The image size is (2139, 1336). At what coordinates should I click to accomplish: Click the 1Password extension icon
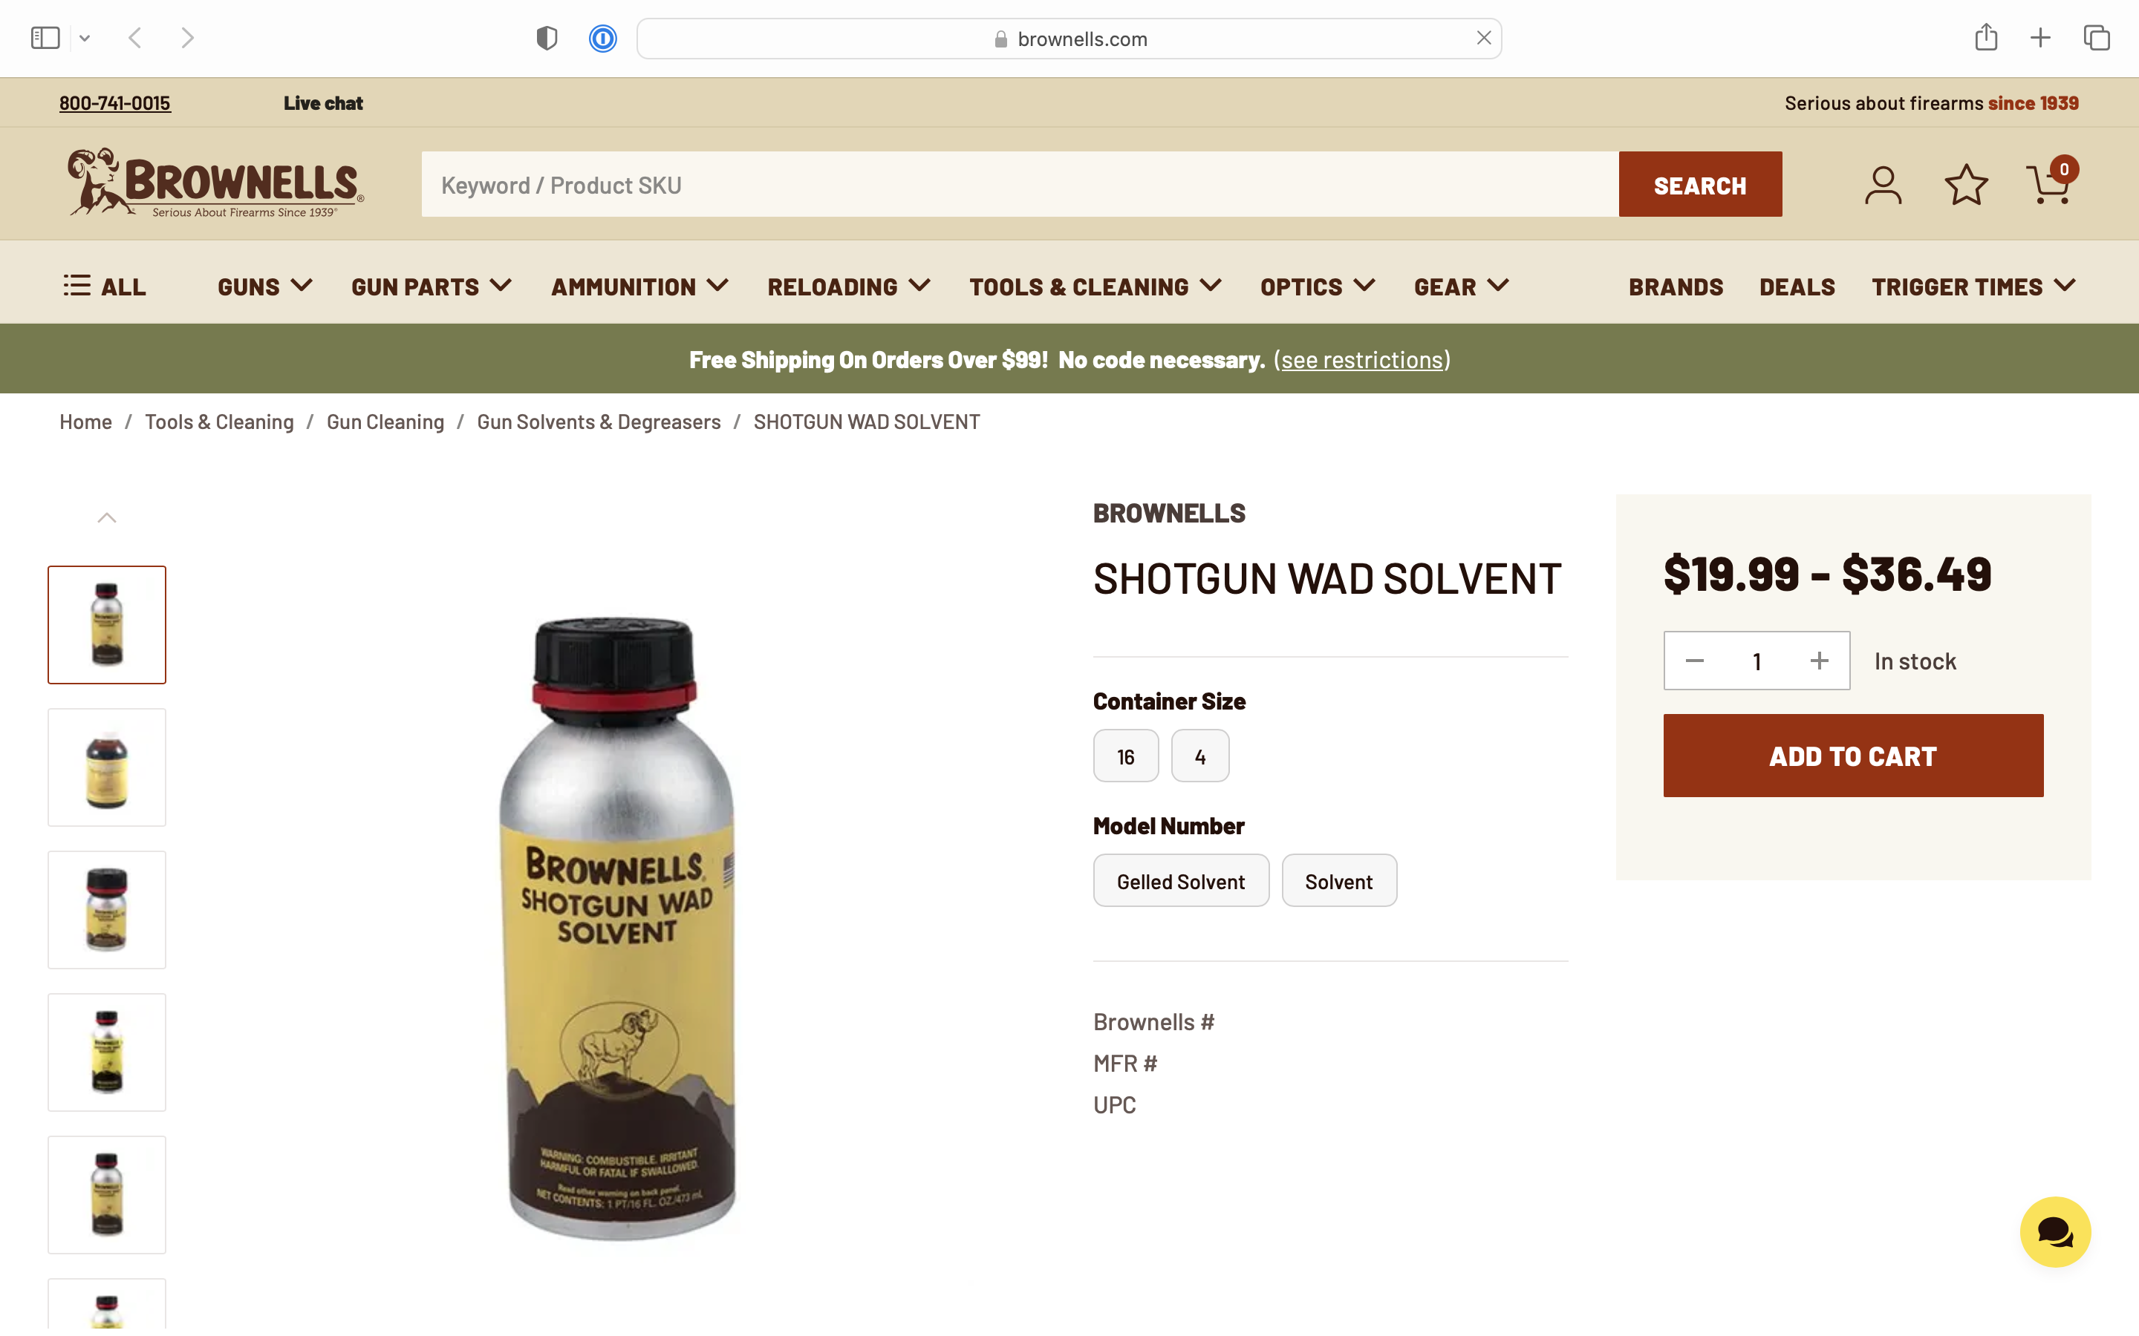pyautogui.click(x=603, y=38)
